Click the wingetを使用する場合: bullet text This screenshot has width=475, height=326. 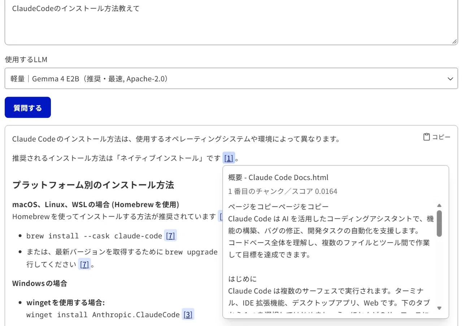pyautogui.click(x=66, y=302)
